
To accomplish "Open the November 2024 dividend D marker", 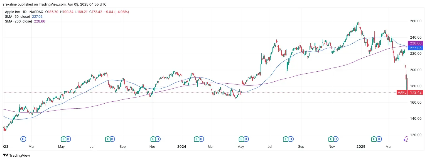I will tap(335, 139).
